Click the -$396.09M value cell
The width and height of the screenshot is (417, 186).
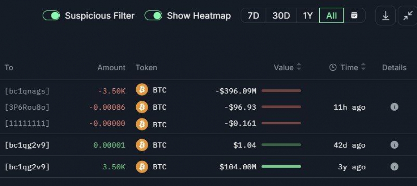236,91
